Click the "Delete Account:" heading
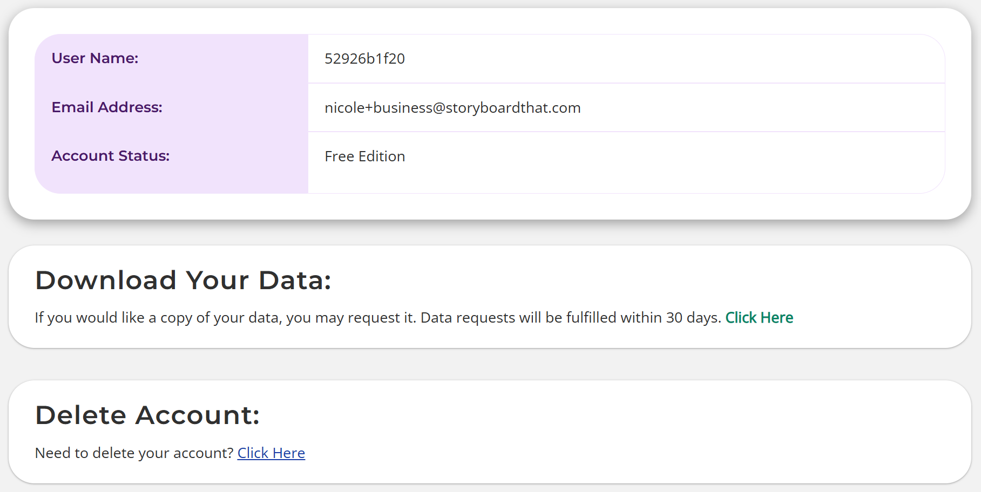Screen dimensions: 981x492 (147, 415)
